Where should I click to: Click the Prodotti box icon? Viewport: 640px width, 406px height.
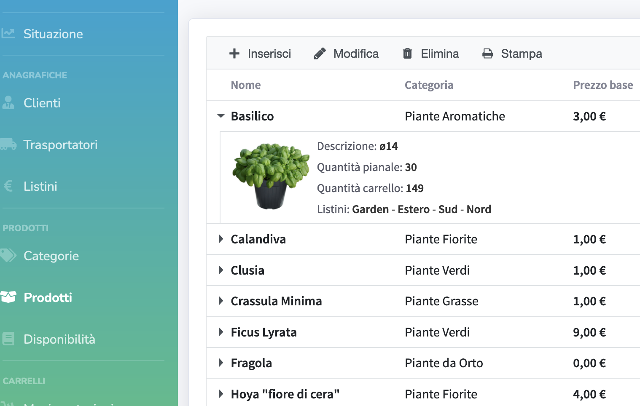tap(9, 296)
